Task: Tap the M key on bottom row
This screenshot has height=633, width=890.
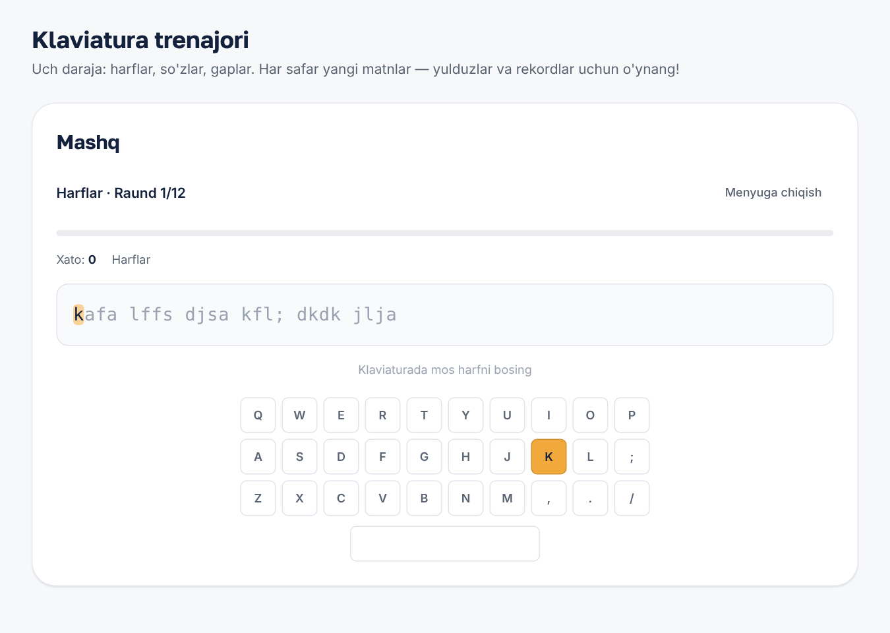Action: tap(507, 498)
